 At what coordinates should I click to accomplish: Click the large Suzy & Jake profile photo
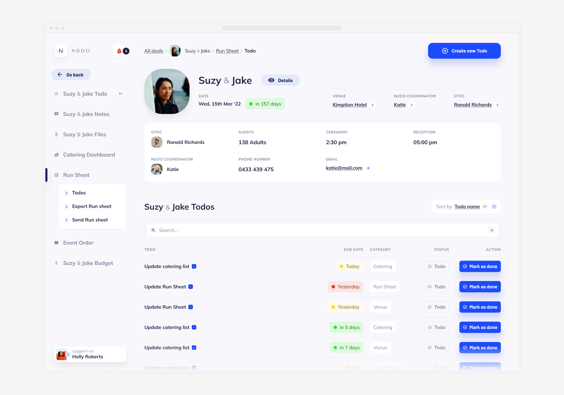tap(167, 91)
